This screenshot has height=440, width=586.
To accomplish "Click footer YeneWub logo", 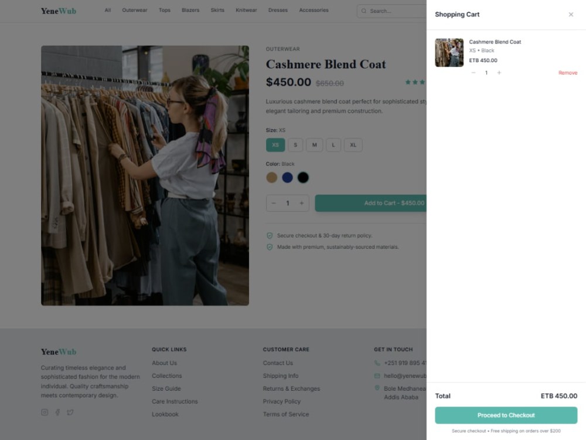I will click(59, 351).
